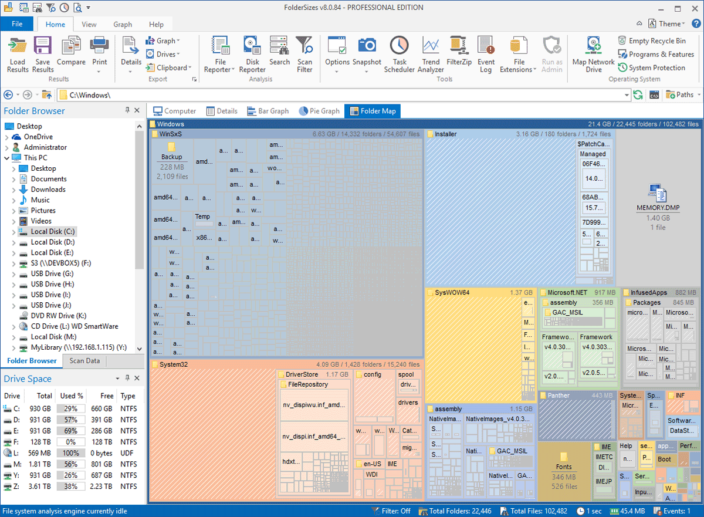Select DVD RW Drive (K:)
Image resolution: width=704 pixels, height=517 pixels.
(58, 316)
